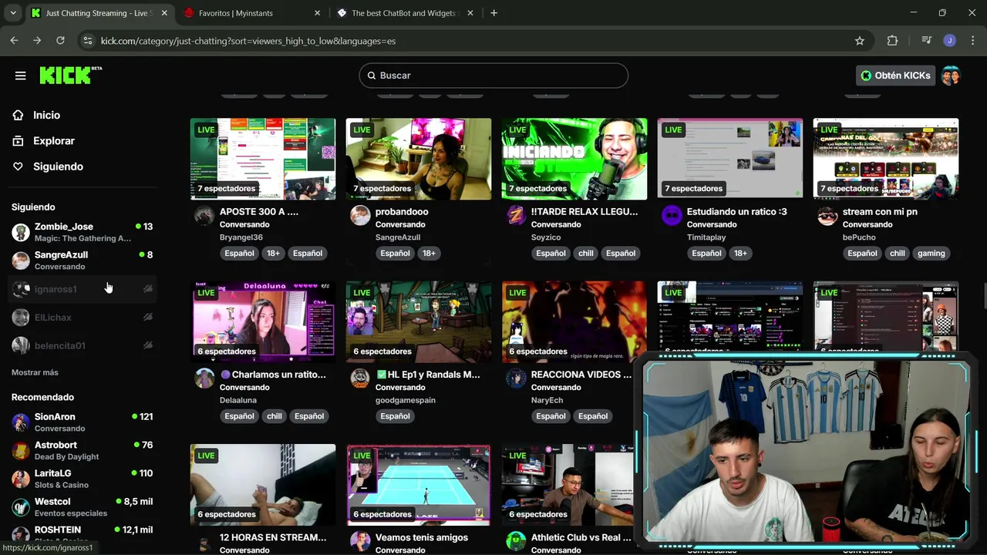
Task: Click Conversando category under probandooo
Action: 400,224
